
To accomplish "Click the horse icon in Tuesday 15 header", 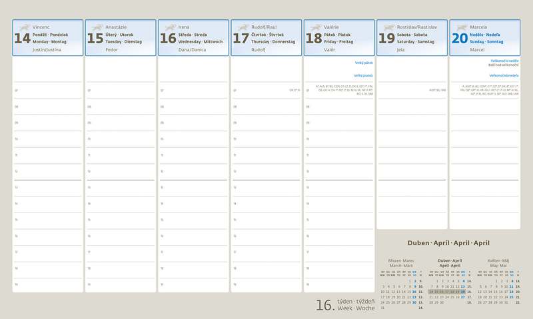I will point(96,27).
